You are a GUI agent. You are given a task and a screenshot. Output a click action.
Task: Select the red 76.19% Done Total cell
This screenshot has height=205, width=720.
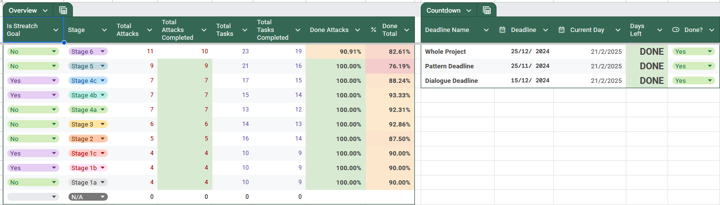(x=390, y=66)
